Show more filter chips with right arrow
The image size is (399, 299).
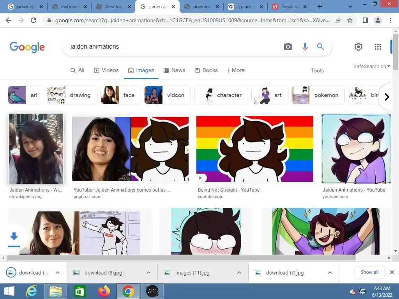click(387, 97)
